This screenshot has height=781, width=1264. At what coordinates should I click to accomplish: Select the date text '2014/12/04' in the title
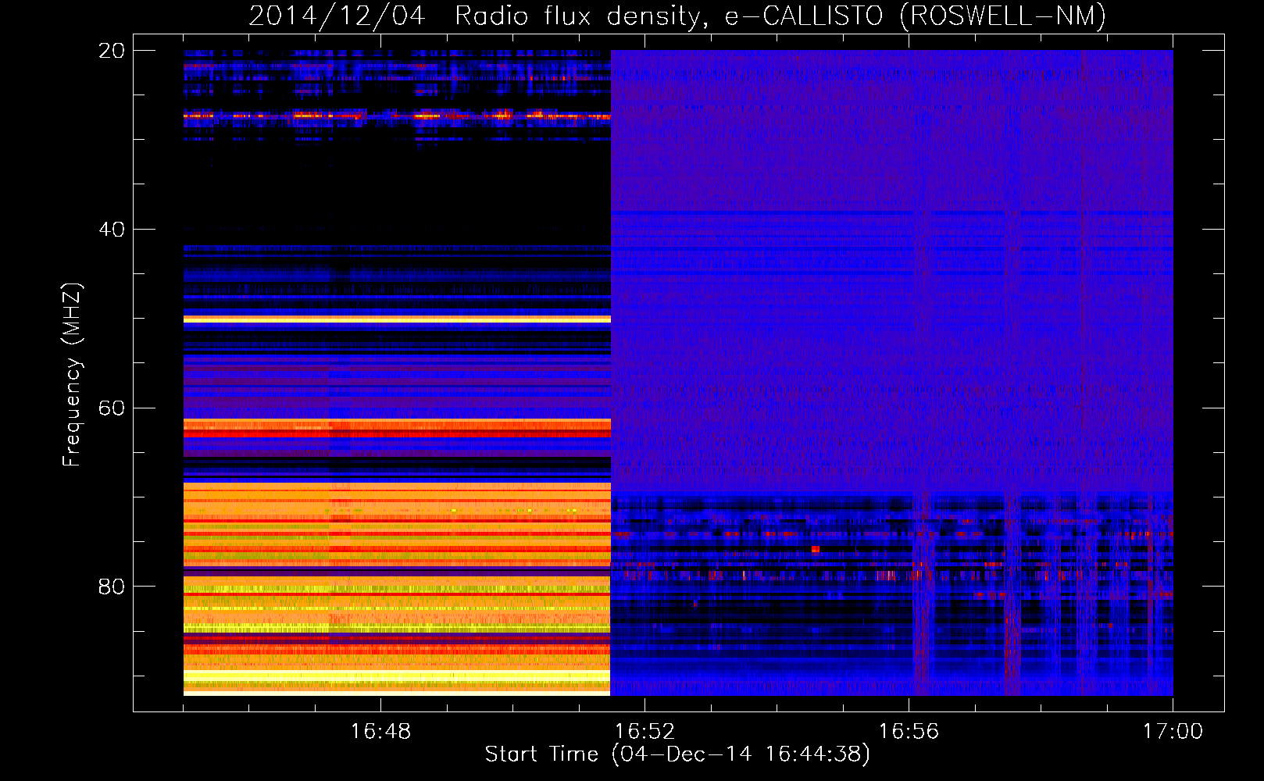[x=337, y=16]
